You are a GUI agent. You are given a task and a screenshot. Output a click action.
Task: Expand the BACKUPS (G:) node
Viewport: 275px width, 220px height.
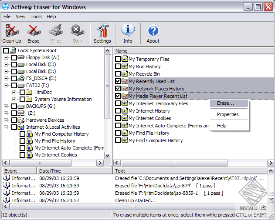tap(6, 106)
